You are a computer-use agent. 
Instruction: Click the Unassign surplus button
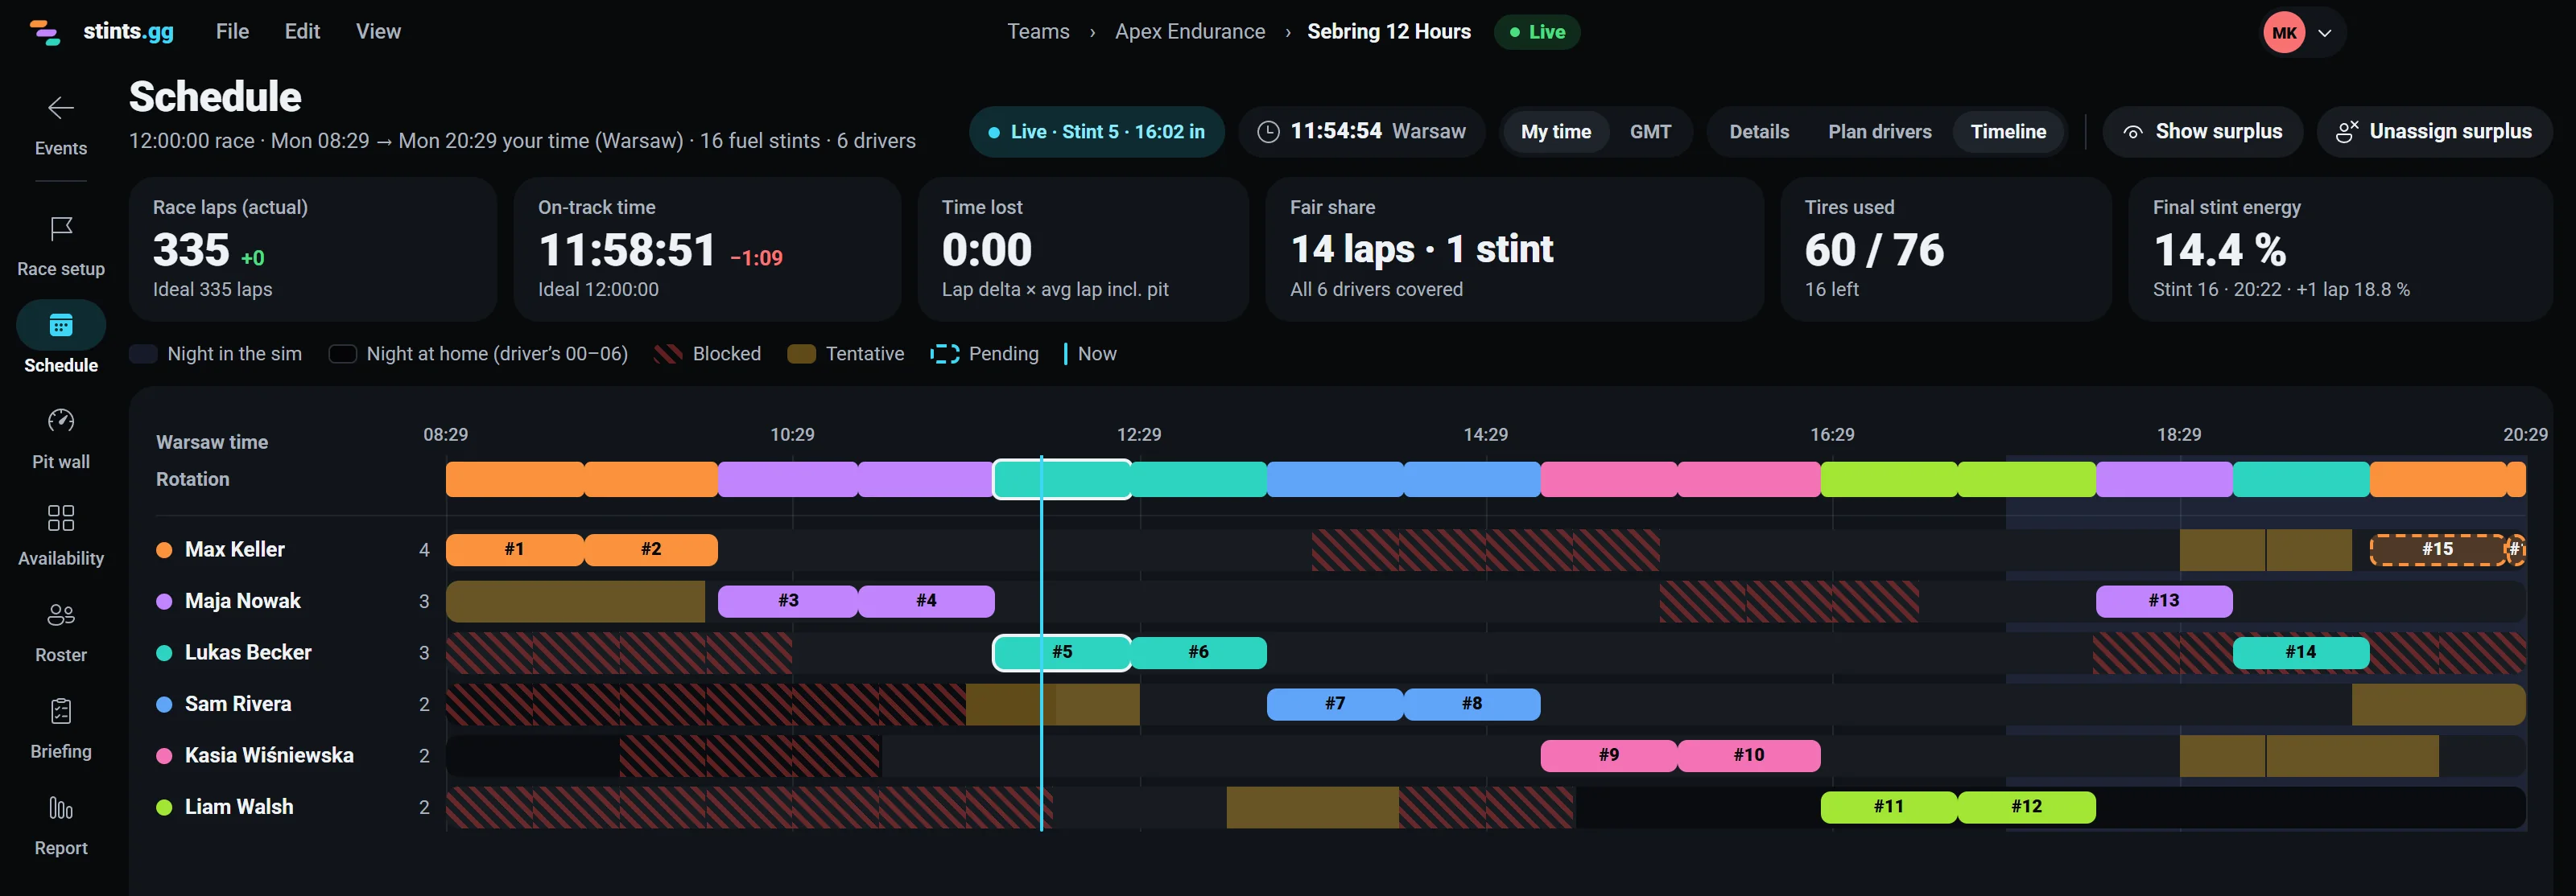coord(2434,132)
